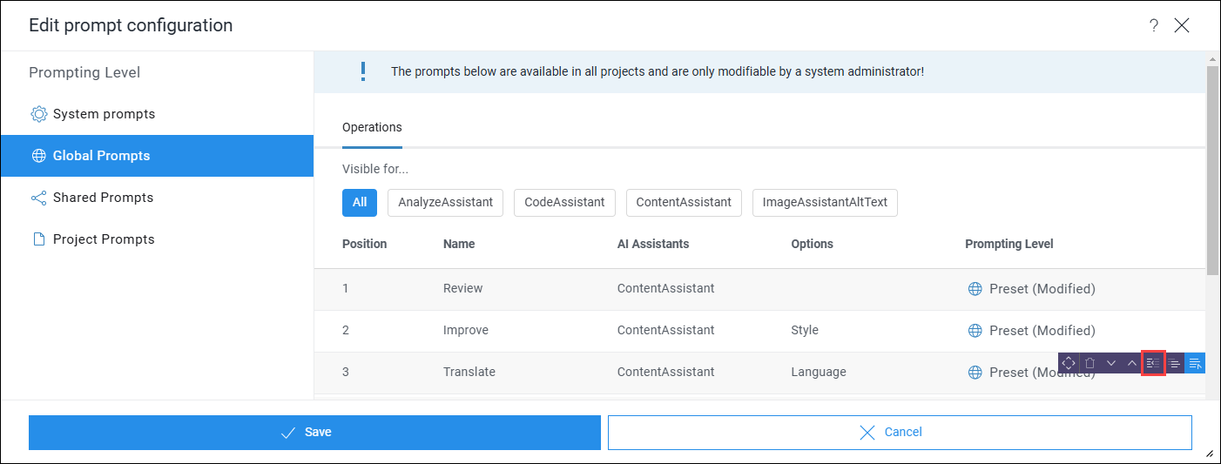
Task: Click ContentAssistant in the Improve row
Action: pyautogui.click(x=666, y=331)
